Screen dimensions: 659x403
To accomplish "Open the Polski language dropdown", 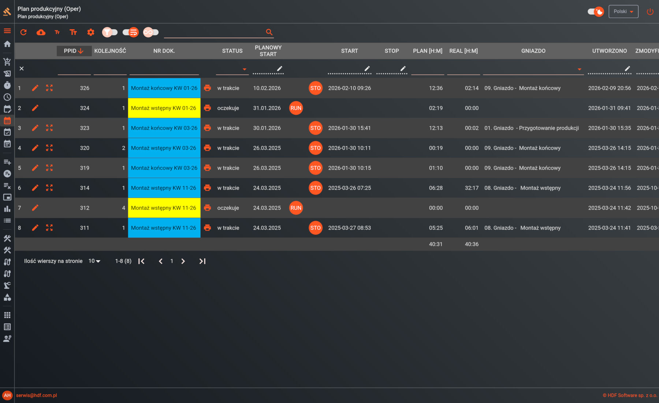I will coord(623,11).
